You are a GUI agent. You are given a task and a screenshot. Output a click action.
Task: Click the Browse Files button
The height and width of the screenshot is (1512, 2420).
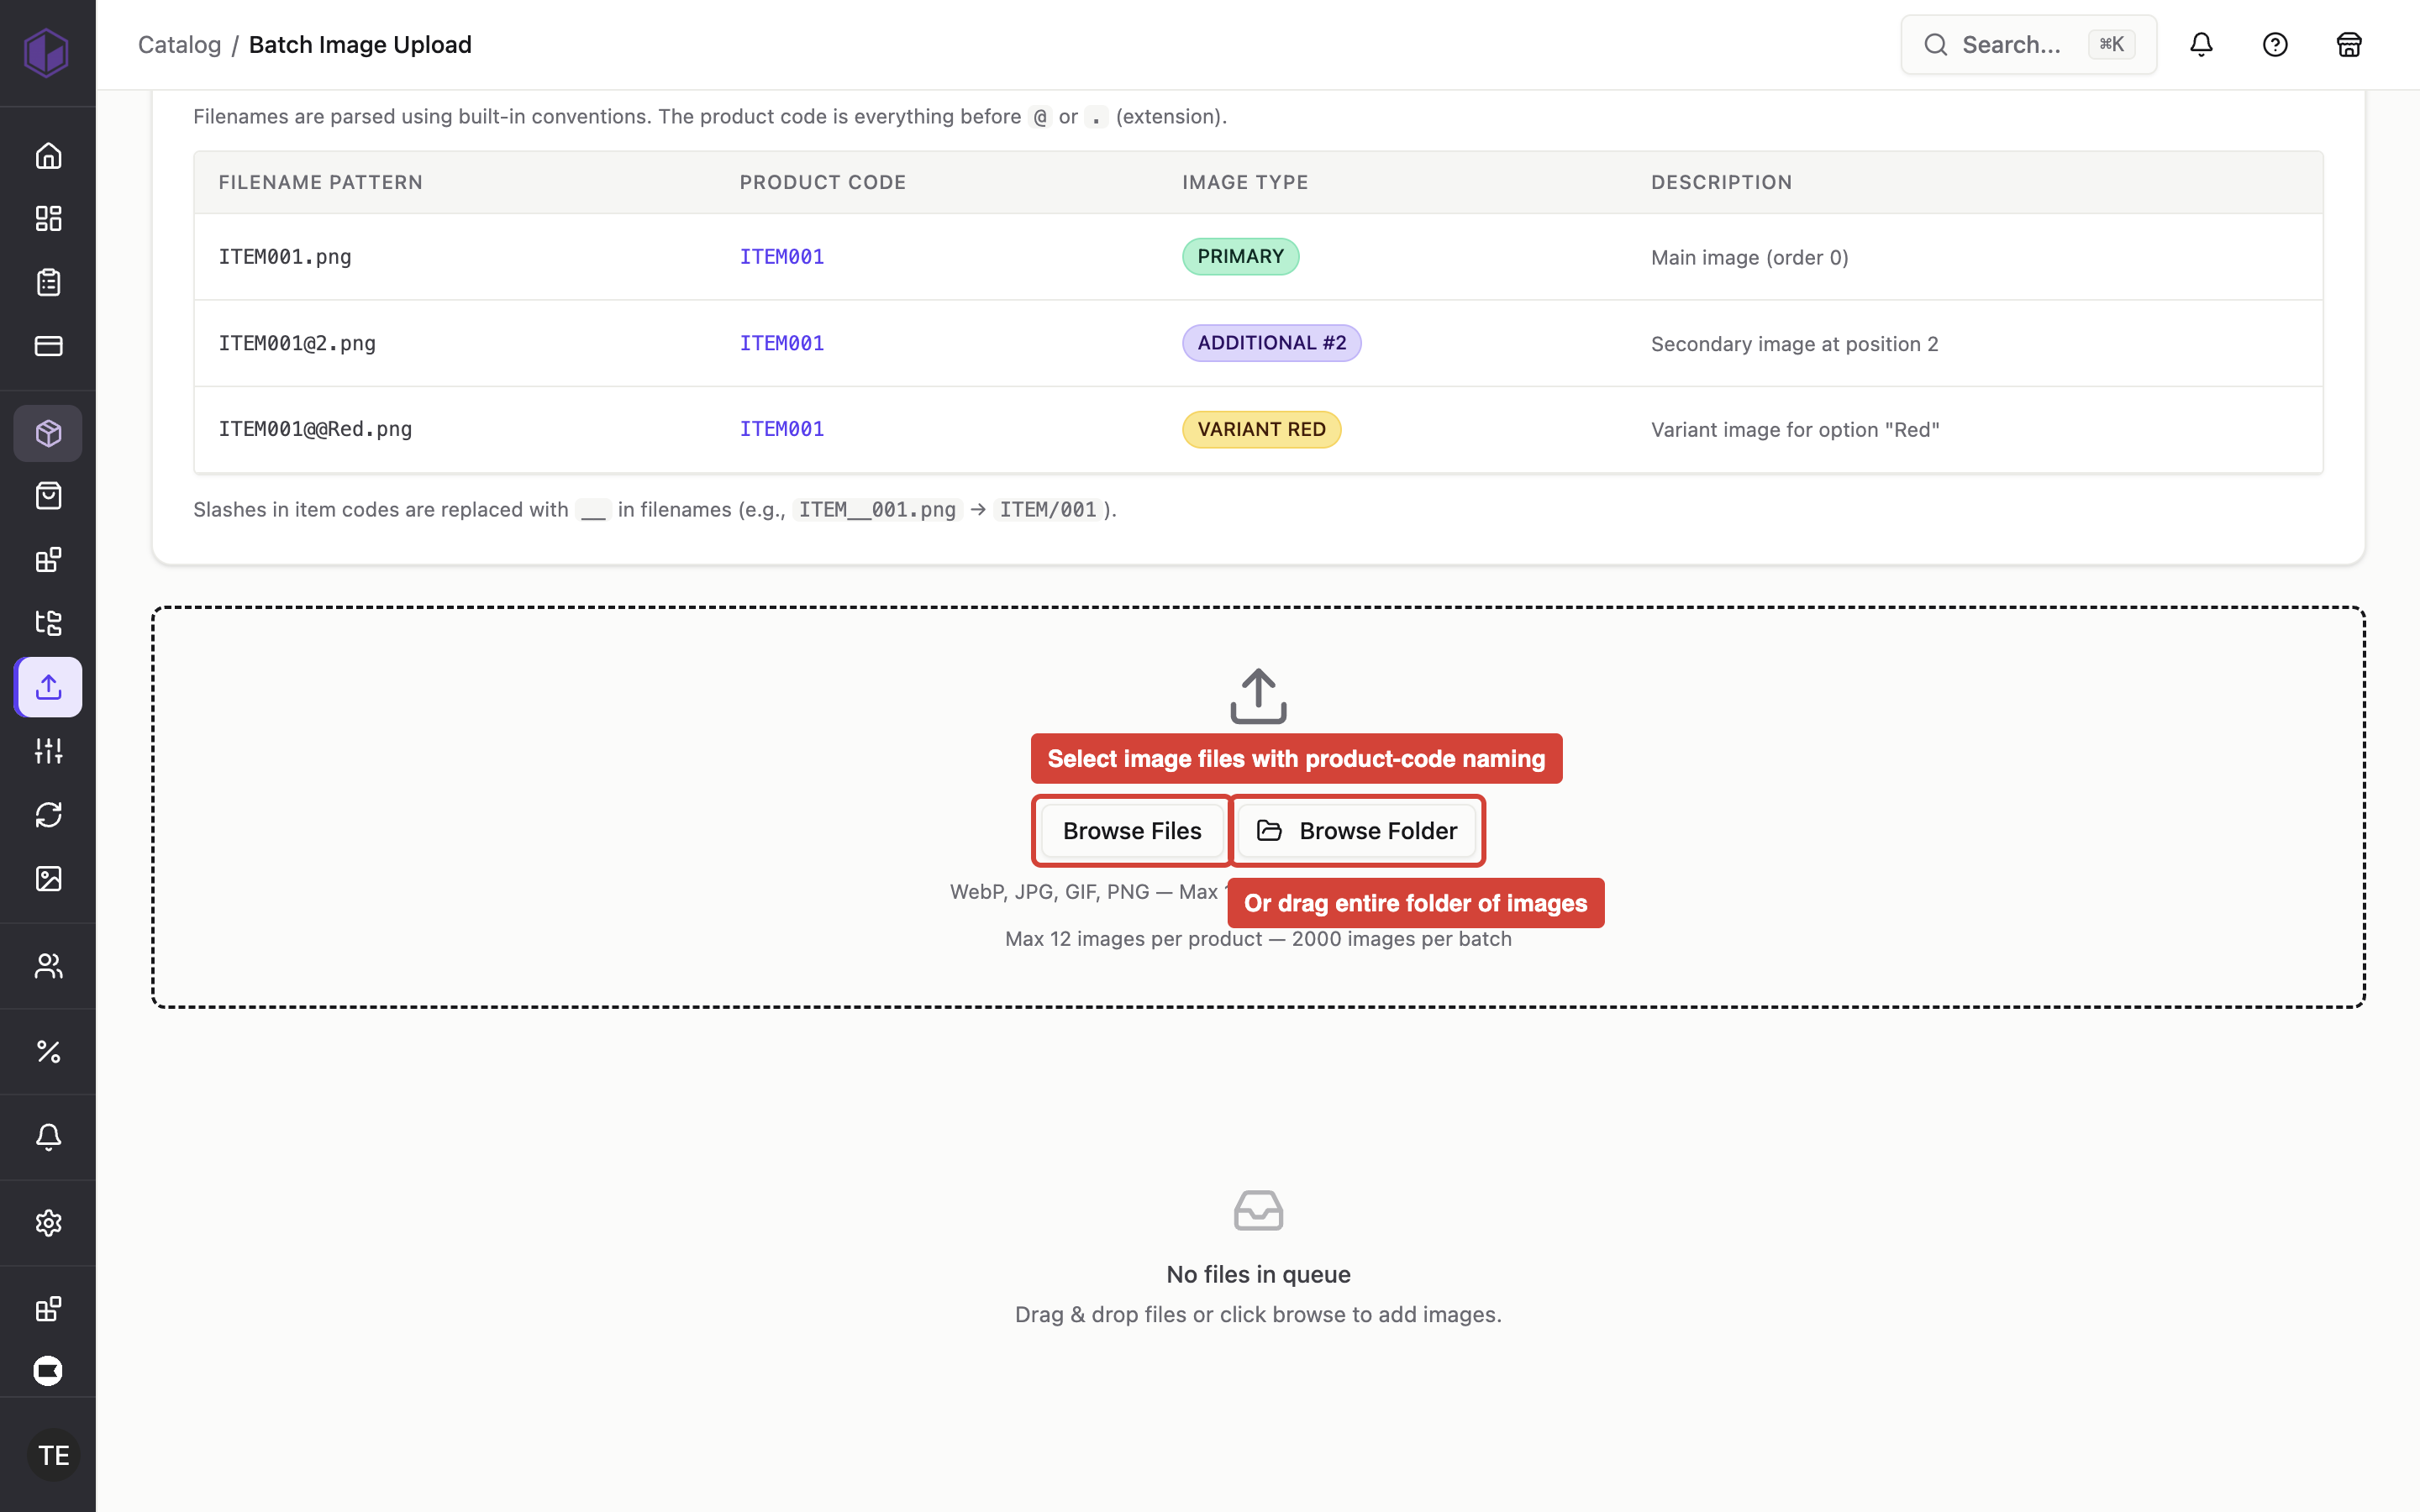[1132, 831]
